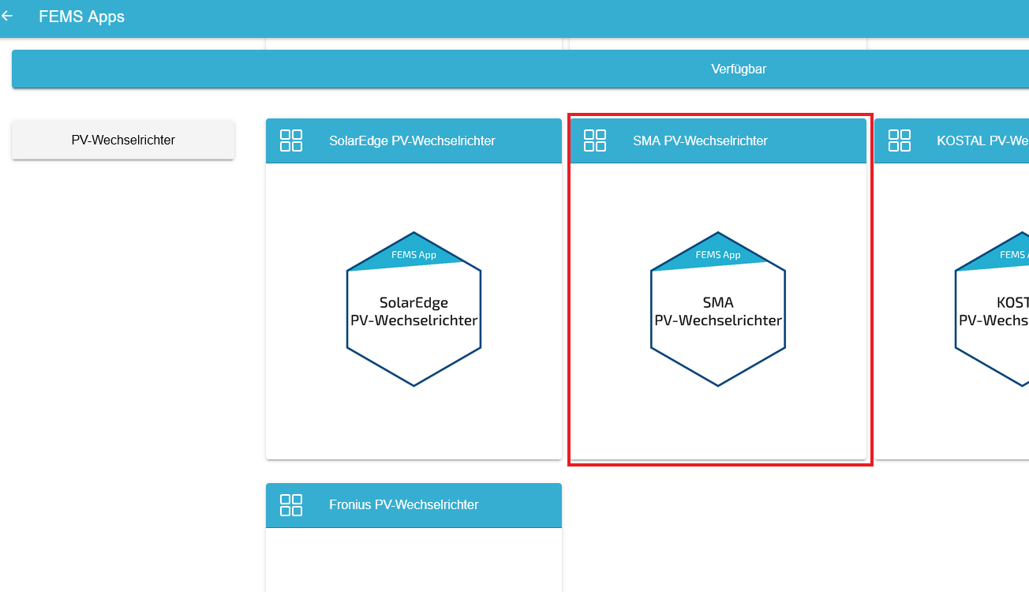The height and width of the screenshot is (592, 1029).
Task: Open the SMA PV-Wechselrichter hexagon logo
Action: (x=718, y=309)
